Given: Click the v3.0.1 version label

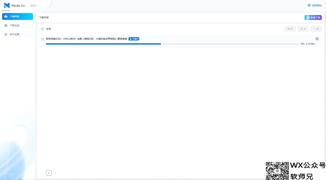Looking at the screenshot, I should 33,6.
